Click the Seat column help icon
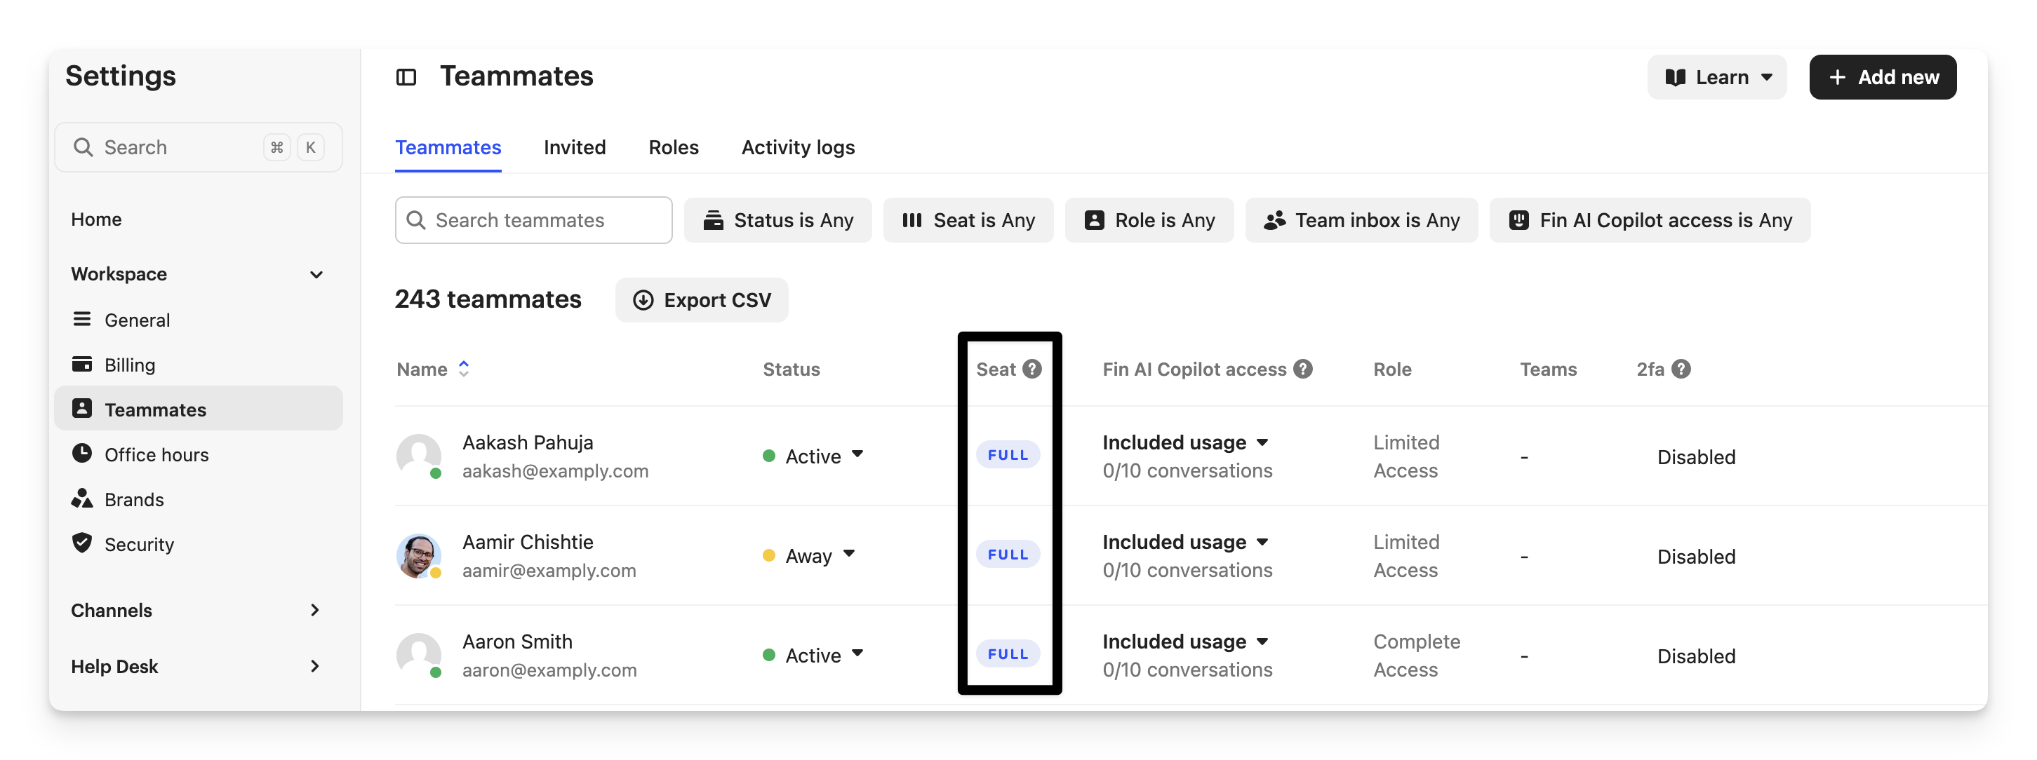Viewport: 2037px width, 760px height. [x=1031, y=369]
